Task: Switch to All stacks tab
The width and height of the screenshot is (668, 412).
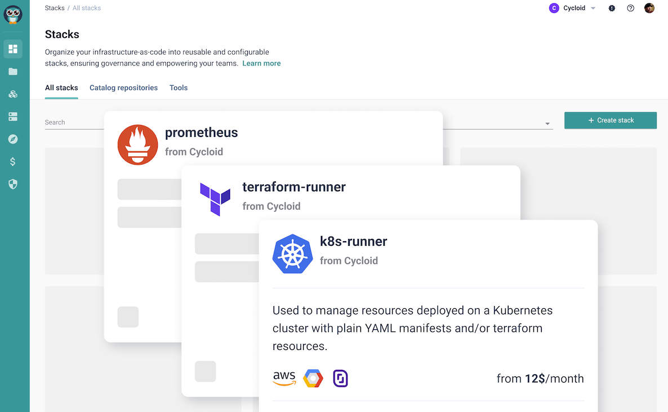Action: click(x=61, y=88)
